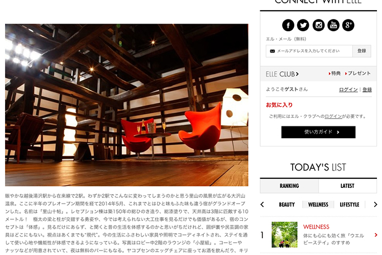Show next categories with right chevron

pyautogui.click(x=375, y=205)
